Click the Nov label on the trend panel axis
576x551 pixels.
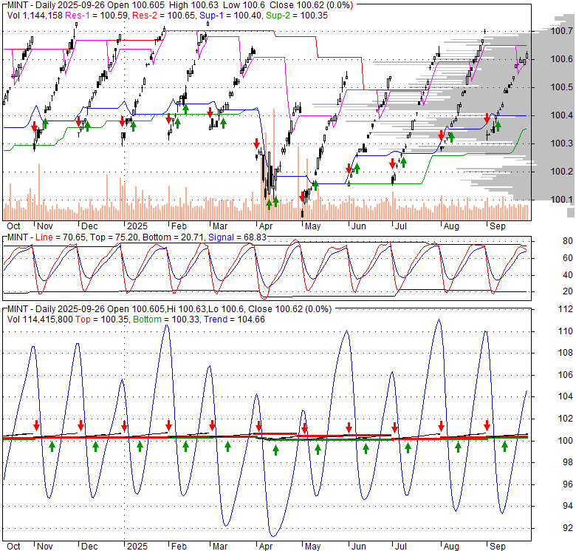[45, 547]
